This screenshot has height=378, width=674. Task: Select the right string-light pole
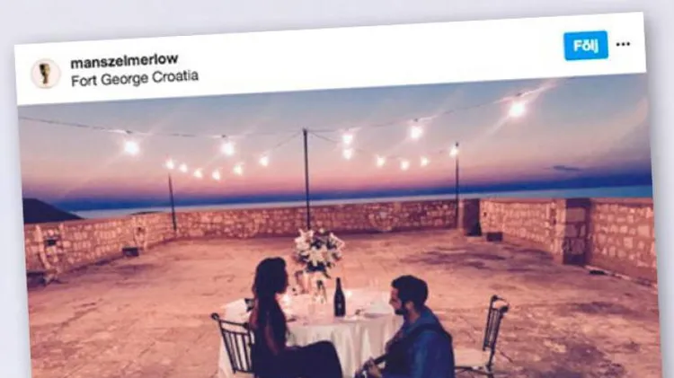[457, 186]
